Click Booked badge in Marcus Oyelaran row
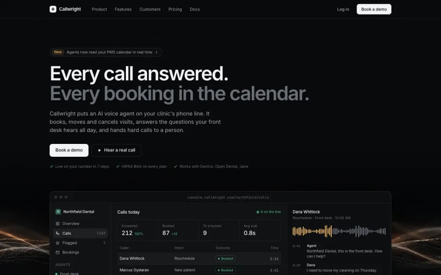The image size is (441, 275). [x=226, y=270]
